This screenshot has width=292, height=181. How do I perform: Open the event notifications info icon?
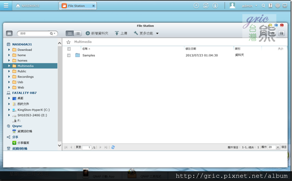pyautogui.click(x=215, y=6)
